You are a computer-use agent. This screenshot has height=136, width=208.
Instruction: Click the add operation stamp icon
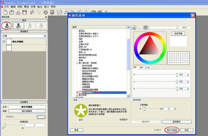click(6, 25)
